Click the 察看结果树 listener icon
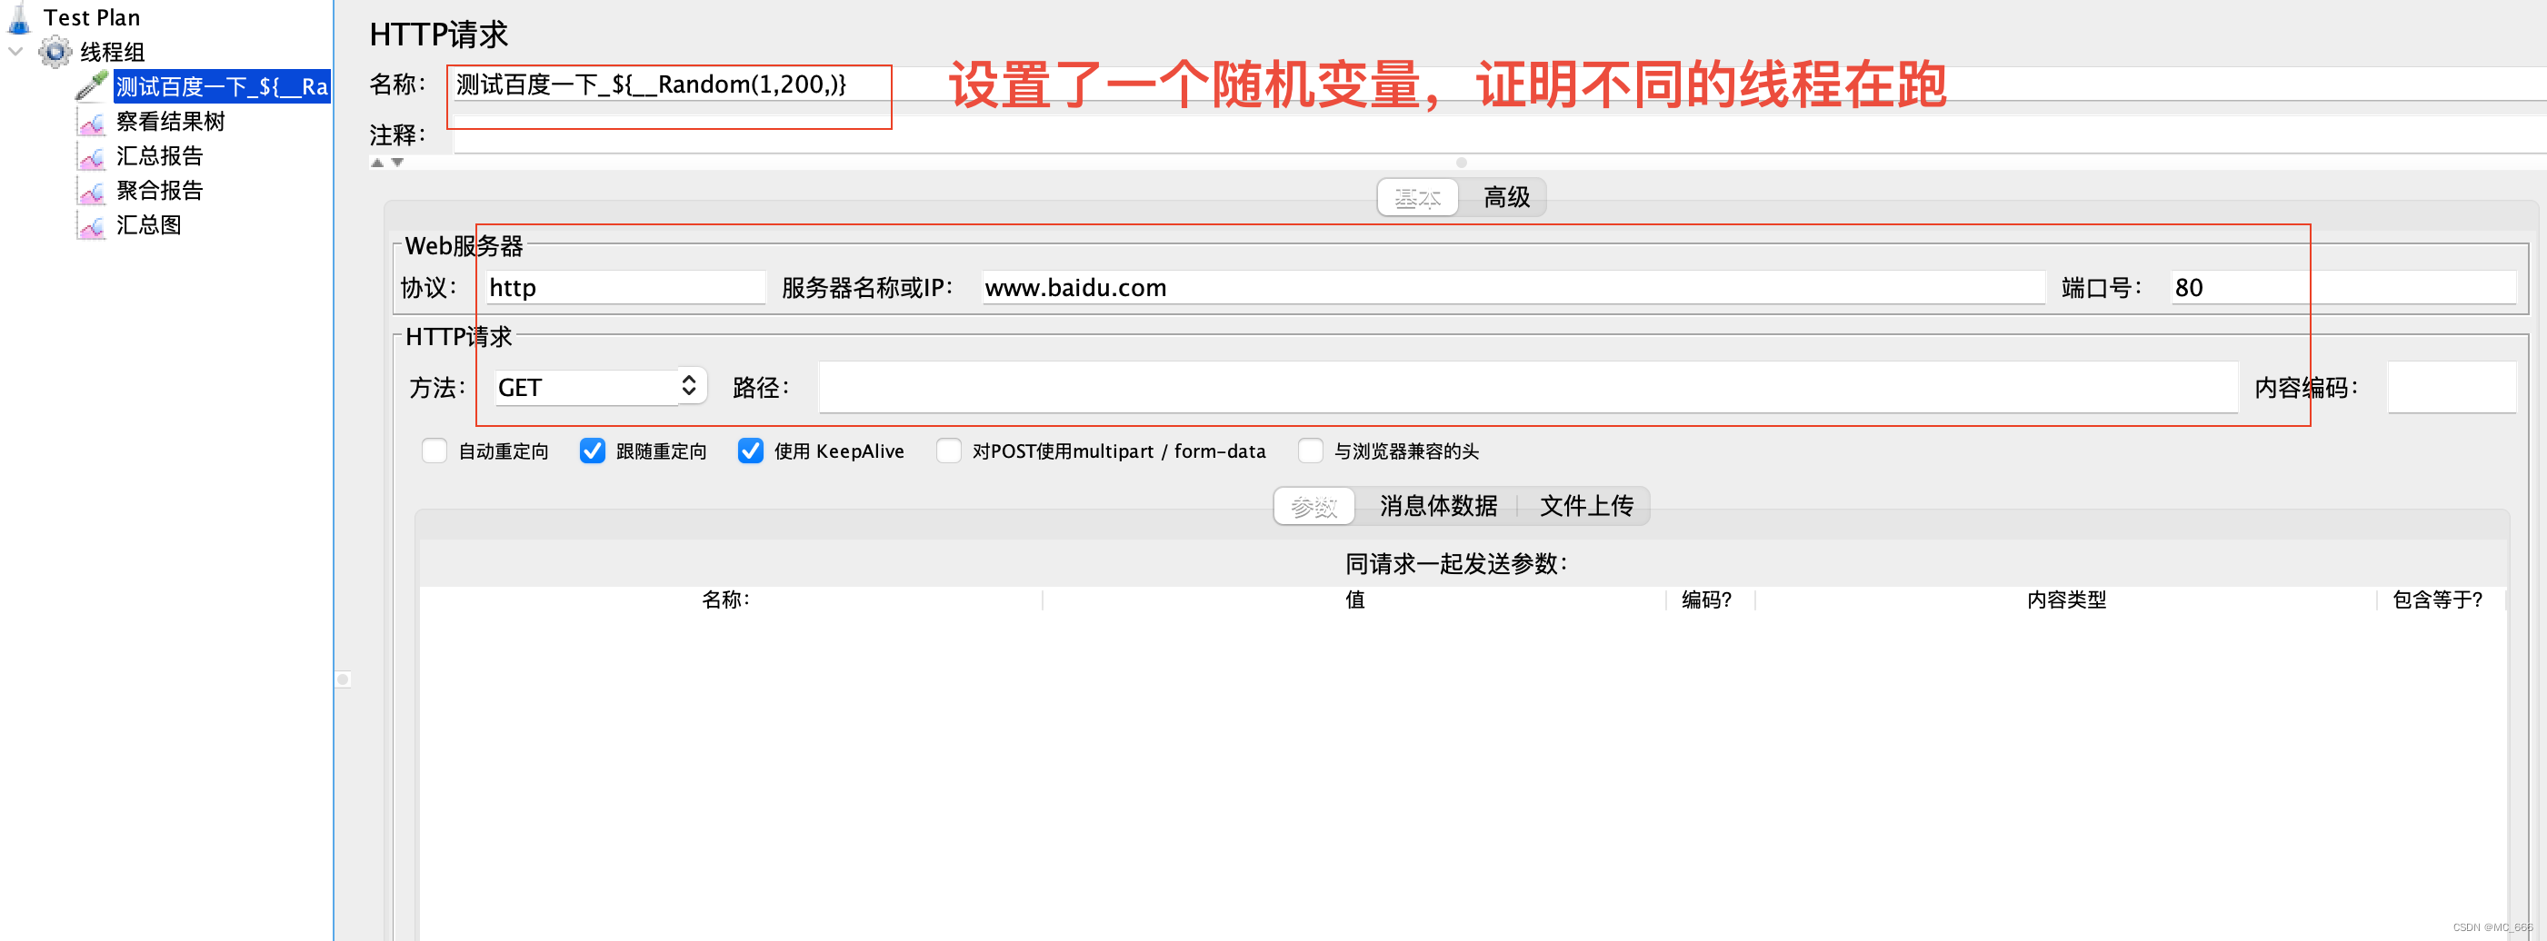The image size is (2547, 941). click(92, 122)
